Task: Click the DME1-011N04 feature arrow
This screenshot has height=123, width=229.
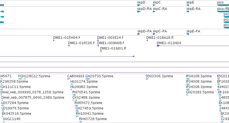Action: click(158, 46)
